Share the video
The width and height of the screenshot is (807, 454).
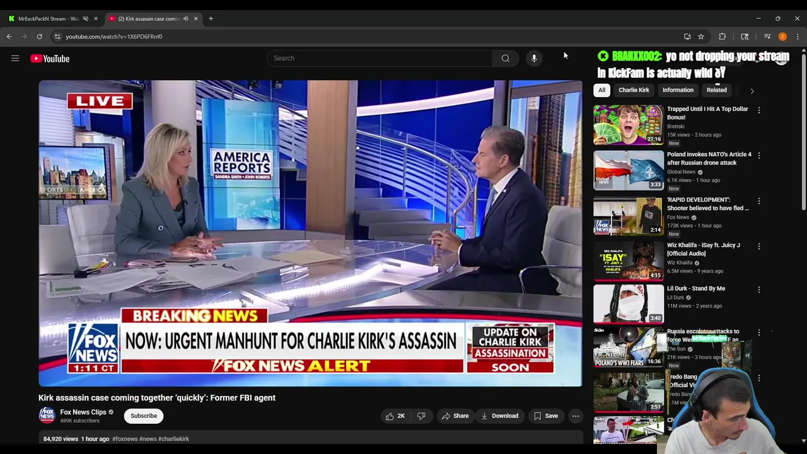(x=455, y=416)
